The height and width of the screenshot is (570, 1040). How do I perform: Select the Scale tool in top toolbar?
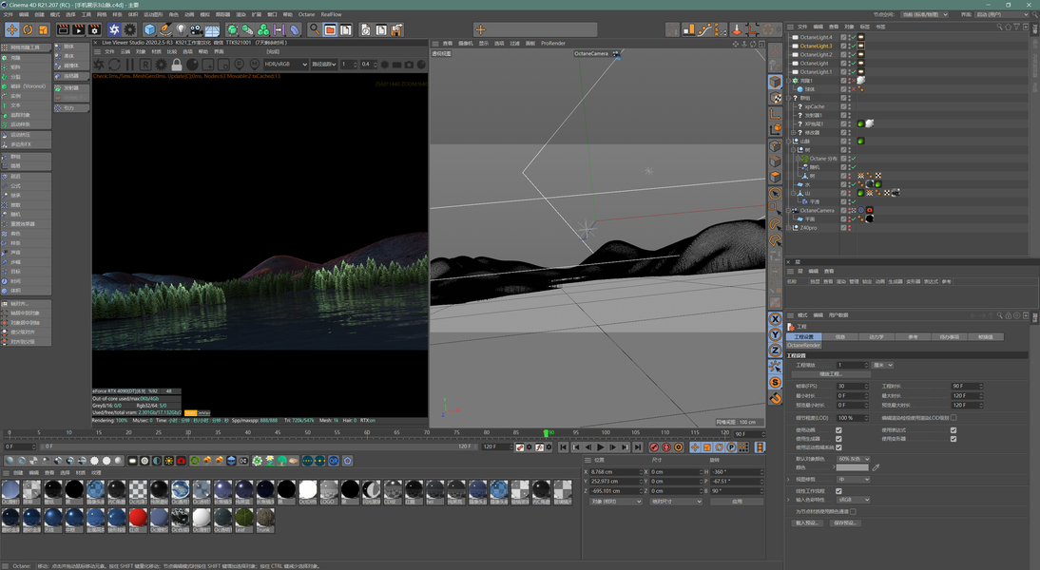pyautogui.click(x=43, y=29)
